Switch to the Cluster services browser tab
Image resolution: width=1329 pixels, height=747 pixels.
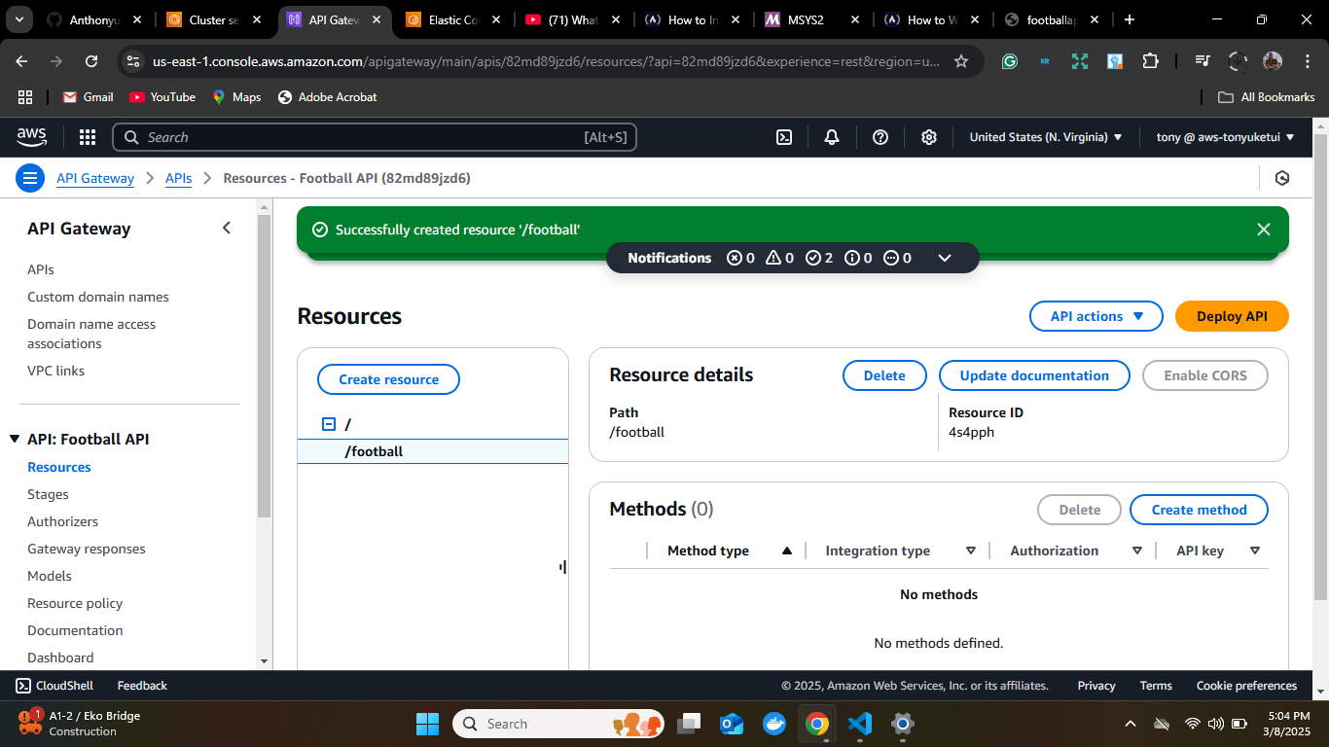coord(214,19)
